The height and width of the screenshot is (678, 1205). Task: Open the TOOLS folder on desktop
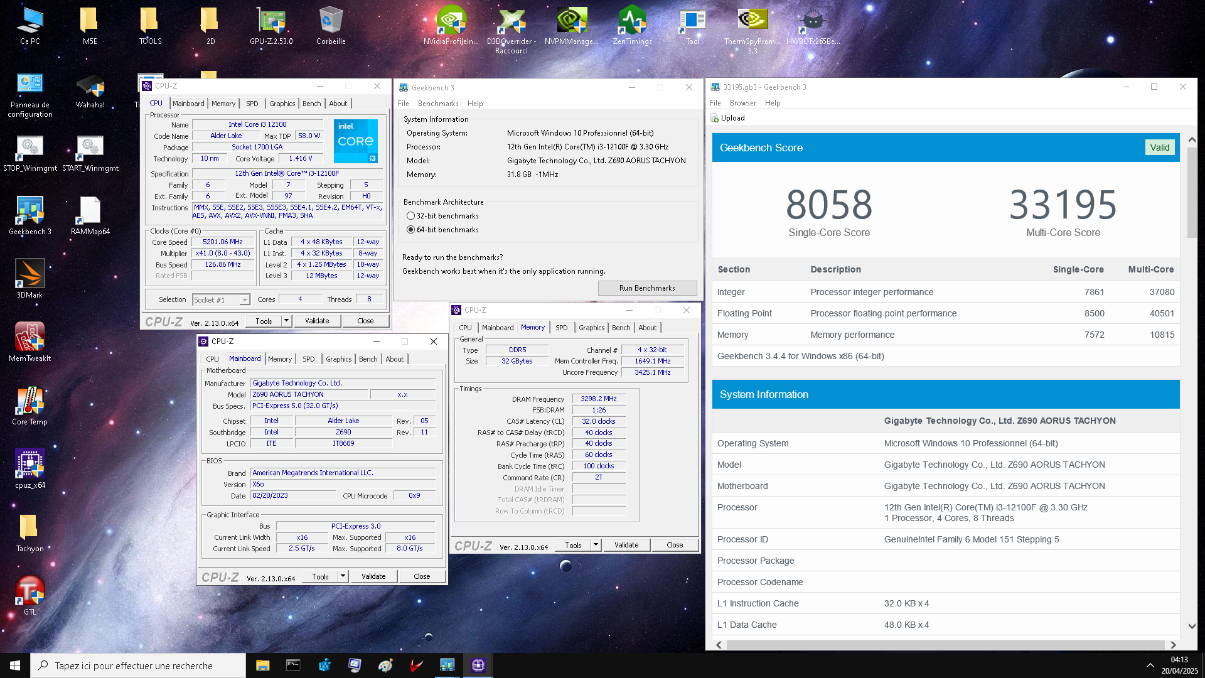(x=150, y=25)
